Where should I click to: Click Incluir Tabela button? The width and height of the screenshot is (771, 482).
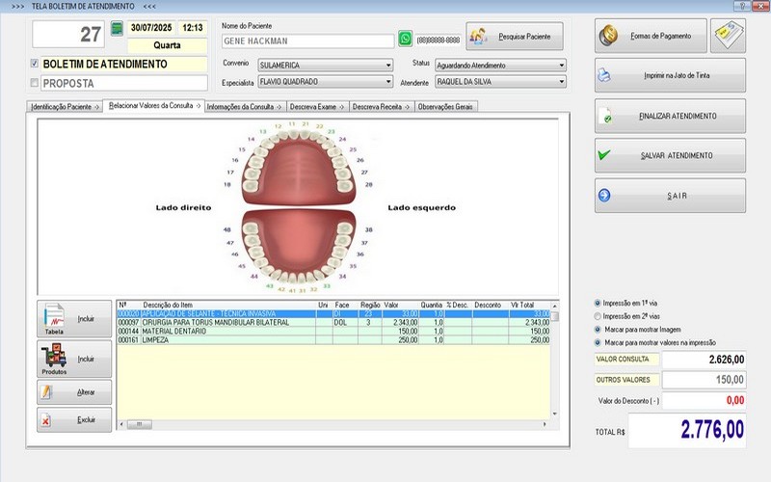(74, 318)
